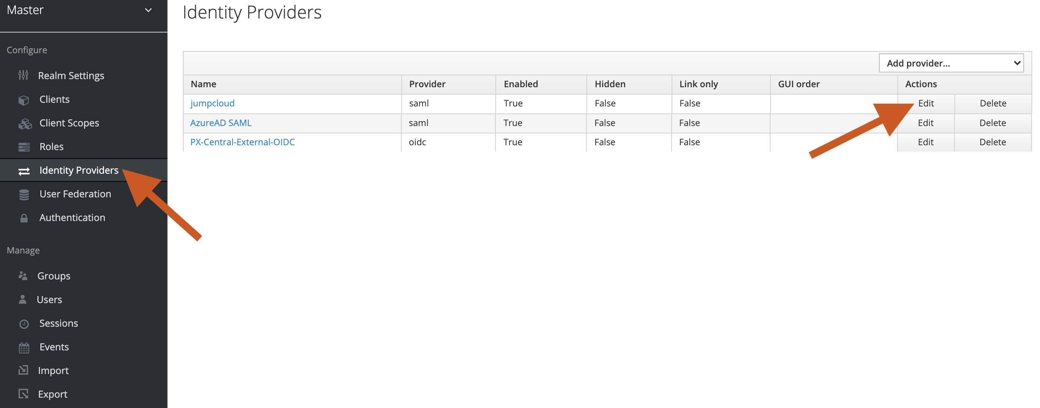Delete the jumpcloud identity provider
The image size is (1040, 408).
993,103
